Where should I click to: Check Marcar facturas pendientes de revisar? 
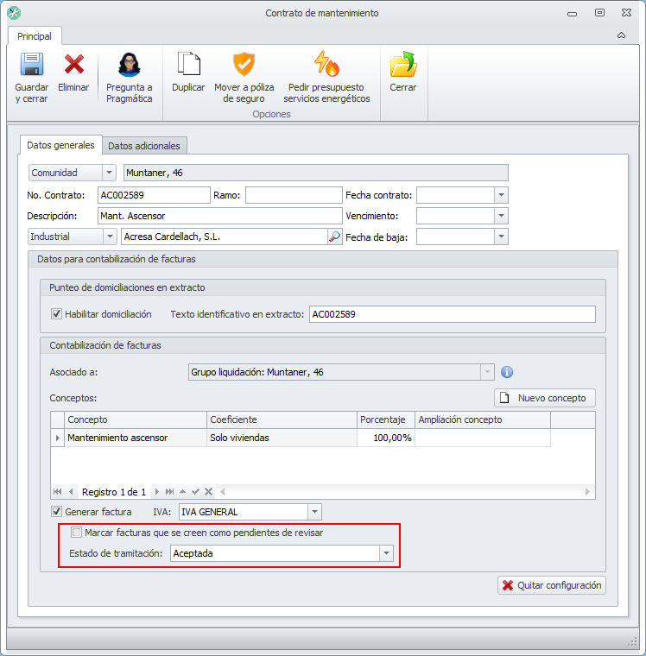coord(76,533)
